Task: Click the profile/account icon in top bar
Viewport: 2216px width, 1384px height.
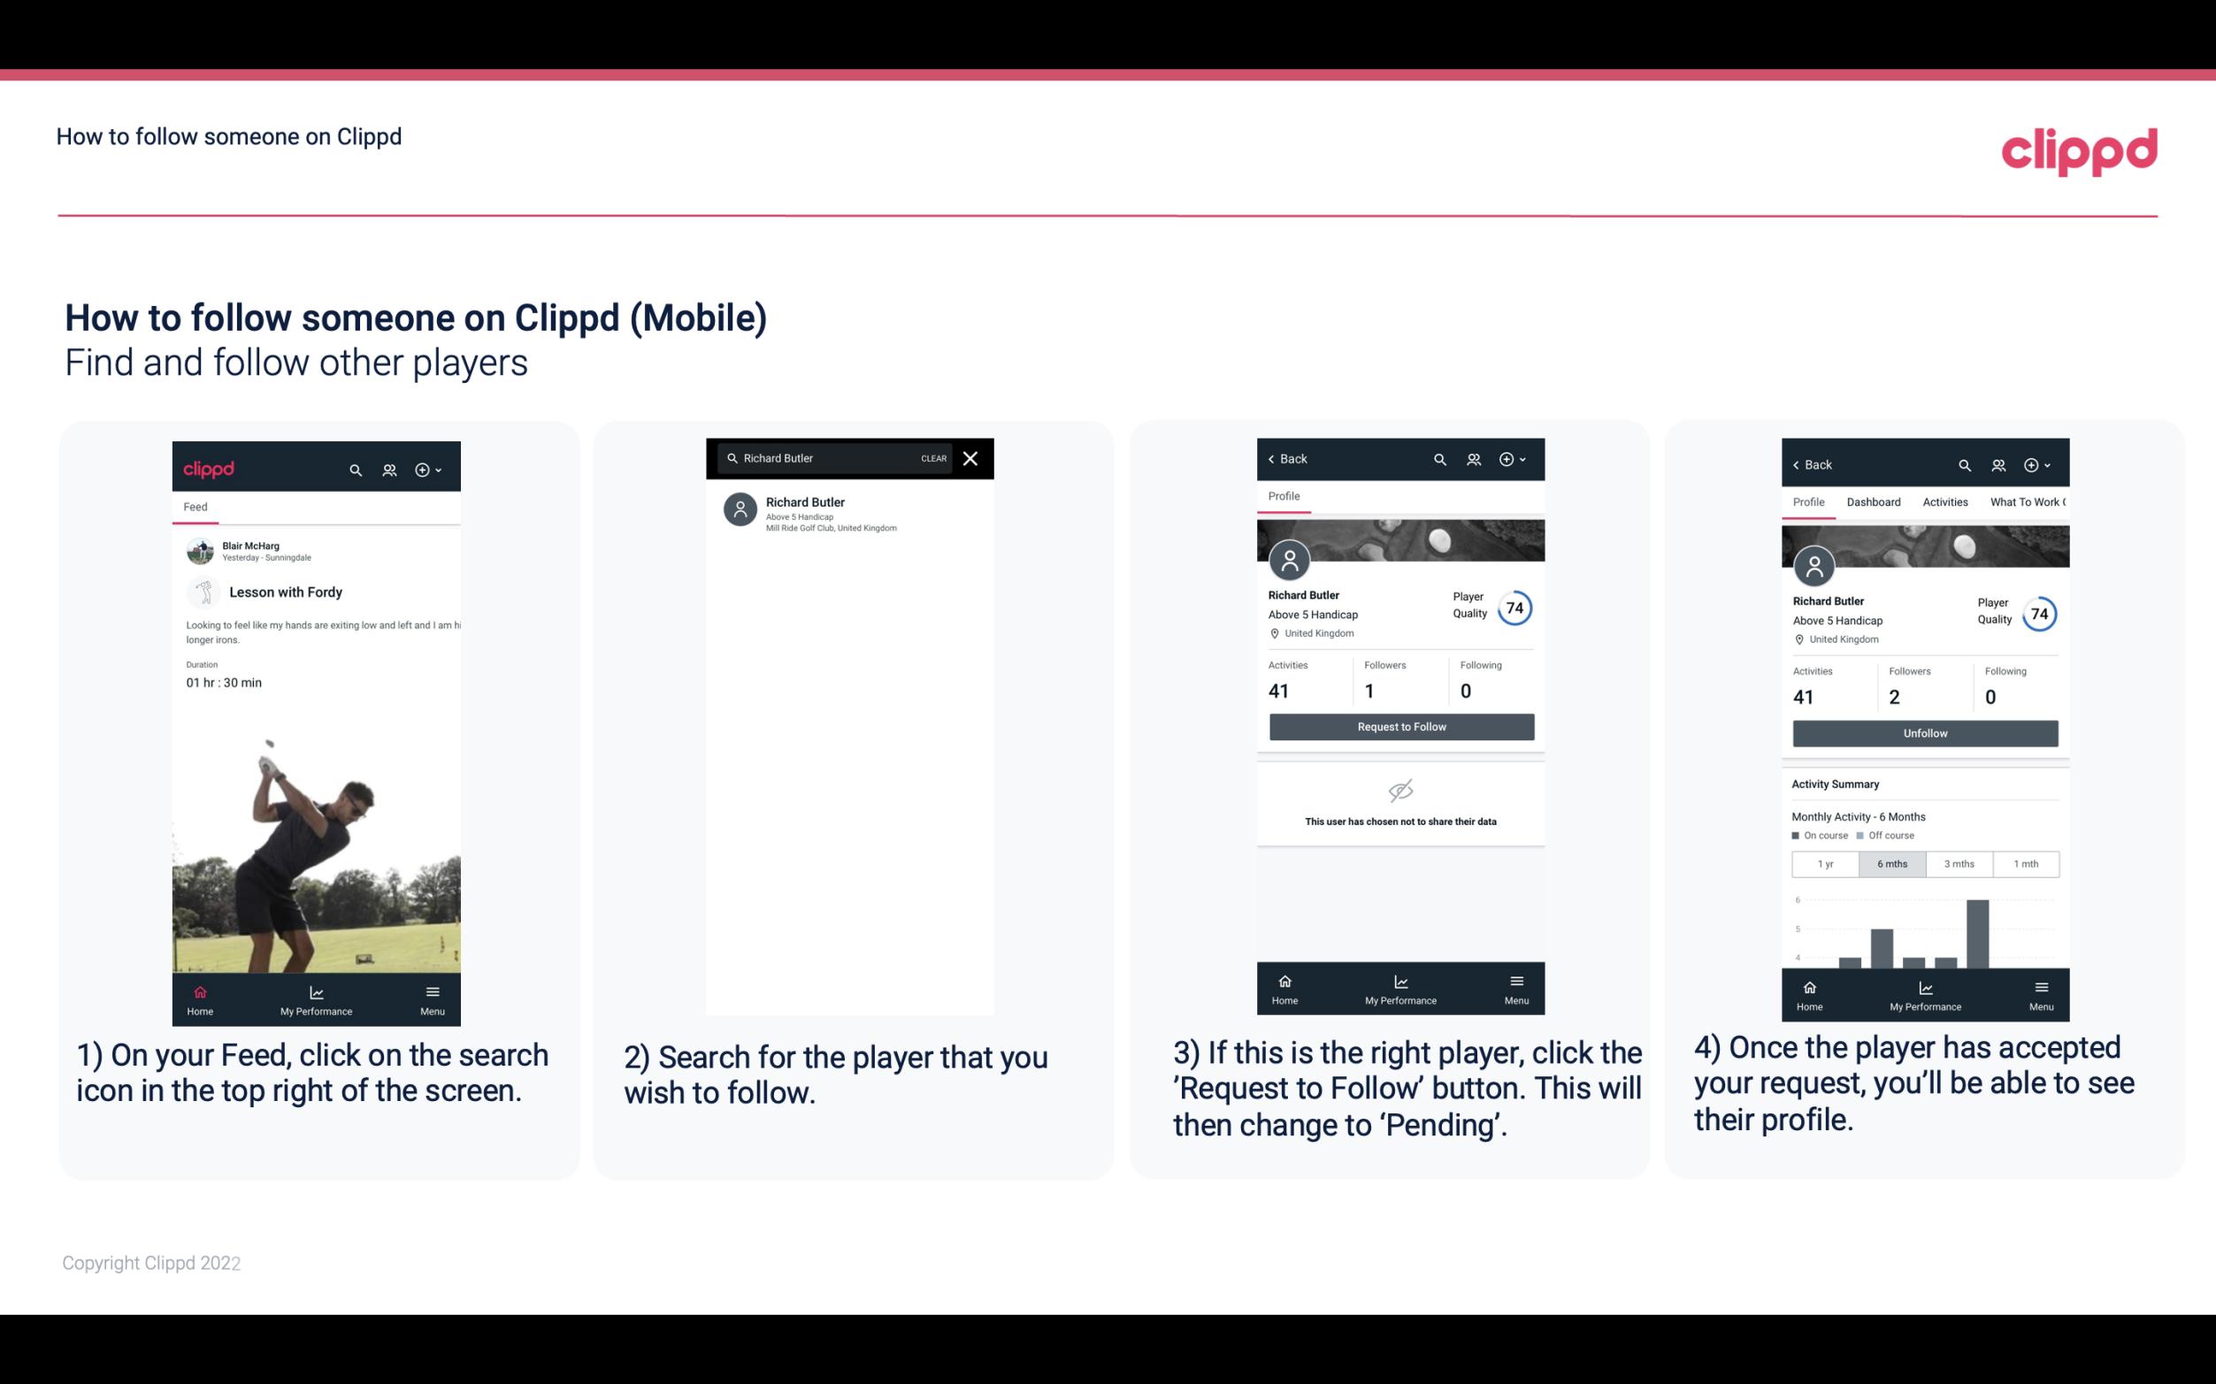Action: pos(387,467)
